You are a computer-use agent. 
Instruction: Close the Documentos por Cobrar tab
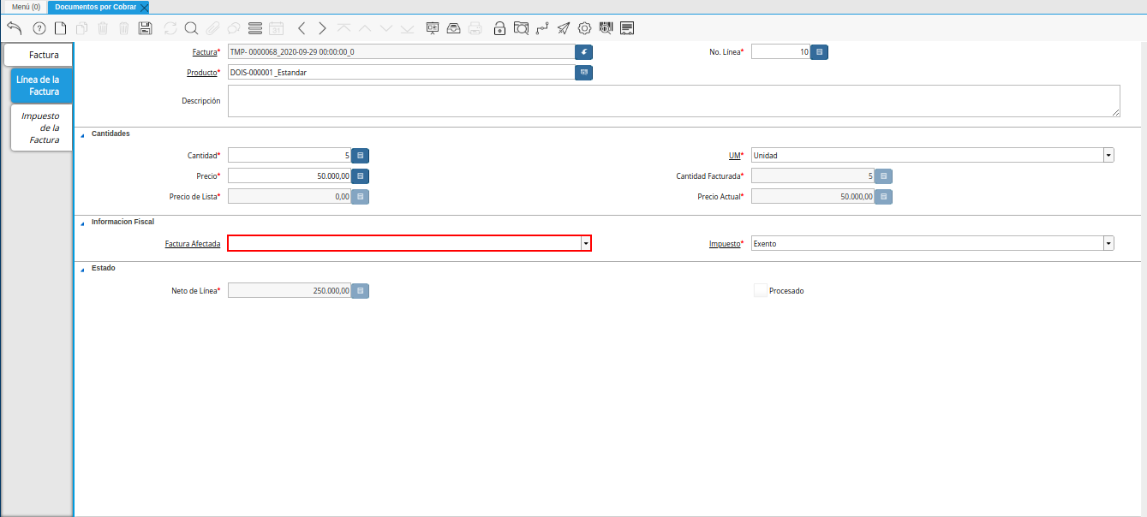[x=145, y=7]
